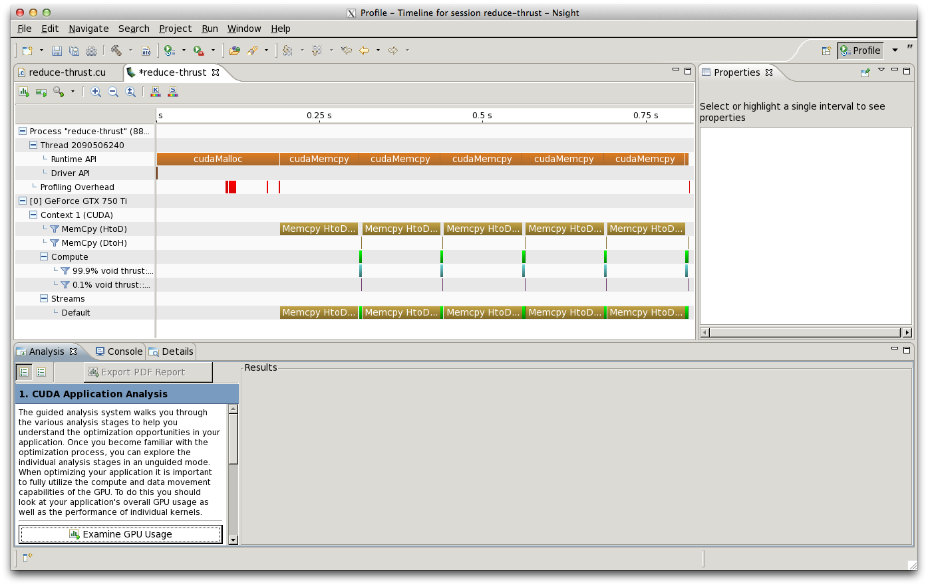The height and width of the screenshot is (586, 928).
Task: Zoom out of the timeline
Action: click(x=113, y=92)
